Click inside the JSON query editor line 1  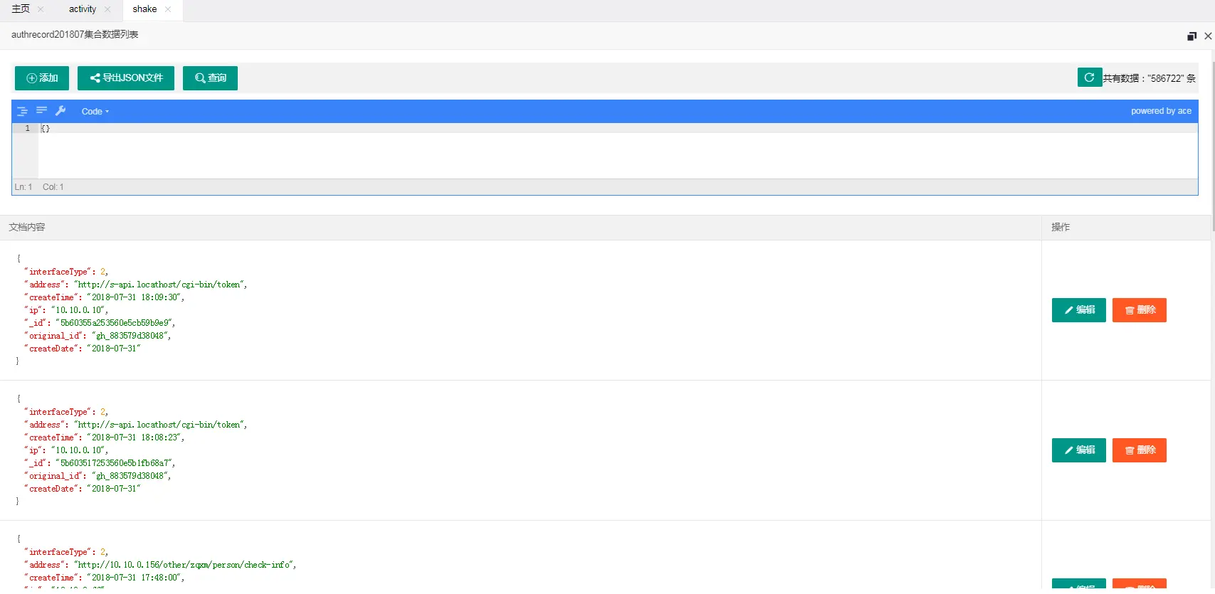click(x=618, y=129)
